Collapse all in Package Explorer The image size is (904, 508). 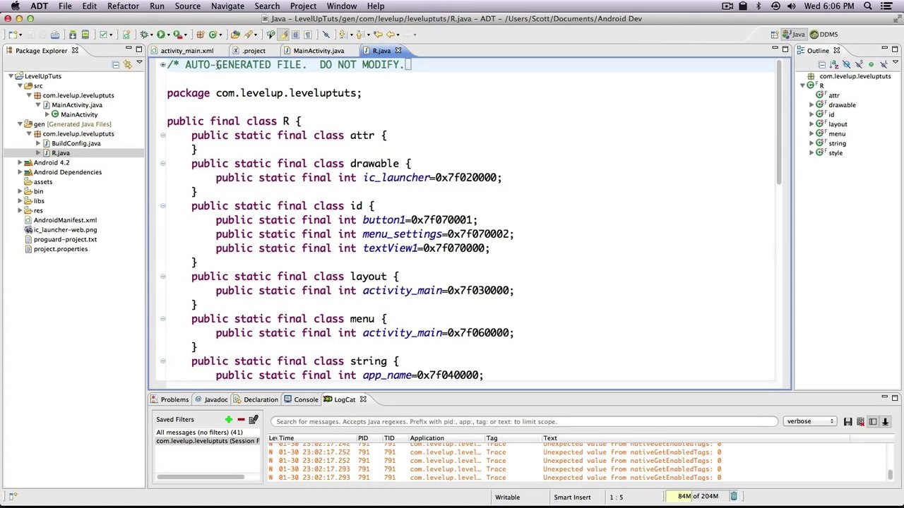116,64
